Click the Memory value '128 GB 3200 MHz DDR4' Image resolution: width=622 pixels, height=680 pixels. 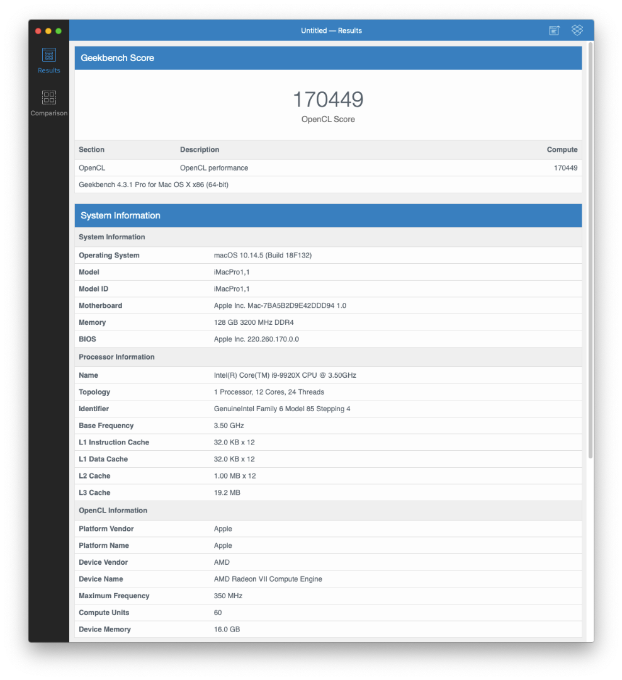tap(254, 322)
